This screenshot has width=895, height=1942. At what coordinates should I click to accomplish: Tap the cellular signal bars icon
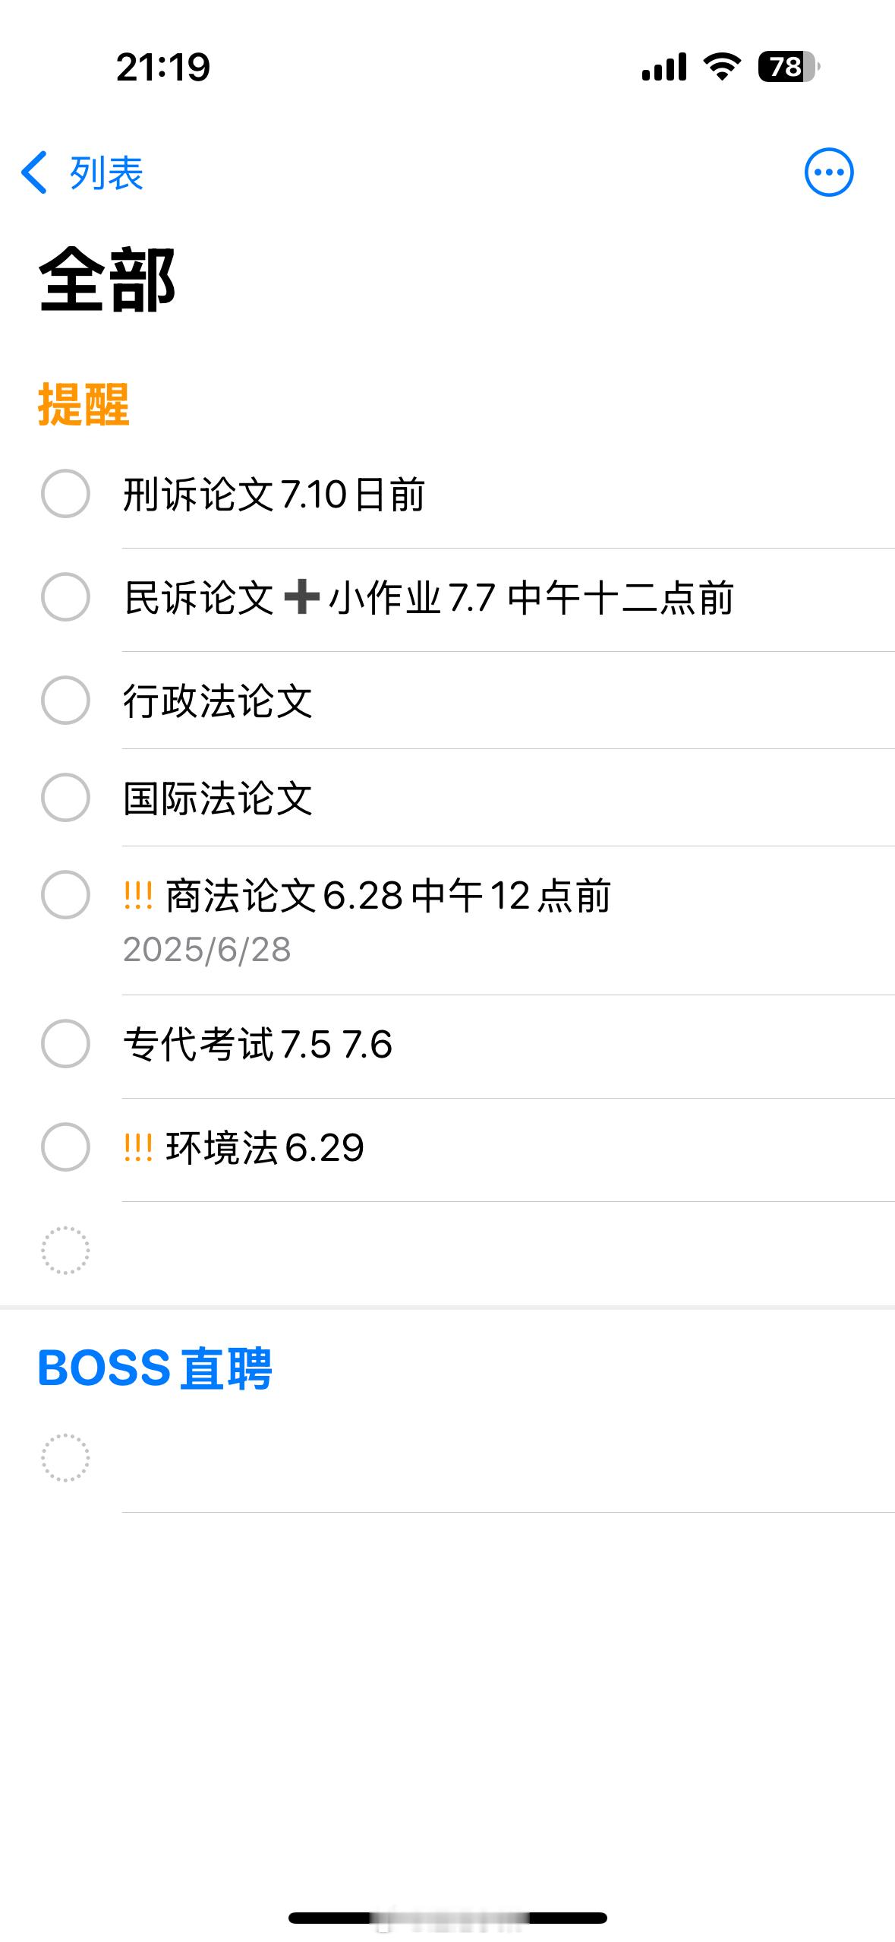tap(664, 67)
